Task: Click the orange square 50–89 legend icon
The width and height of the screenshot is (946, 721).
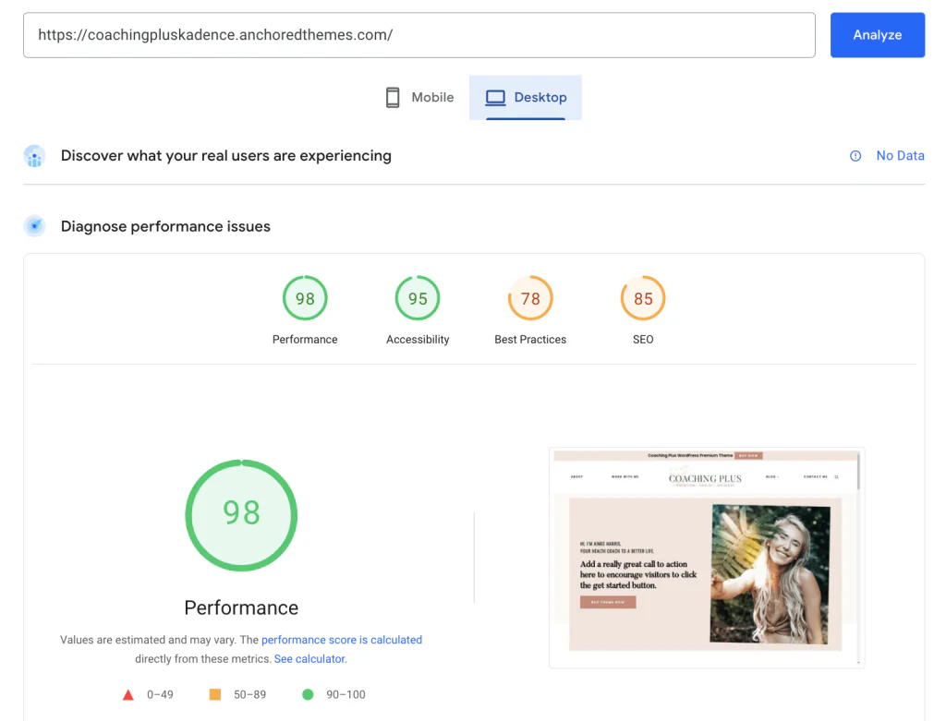Action: (x=214, y=694)
